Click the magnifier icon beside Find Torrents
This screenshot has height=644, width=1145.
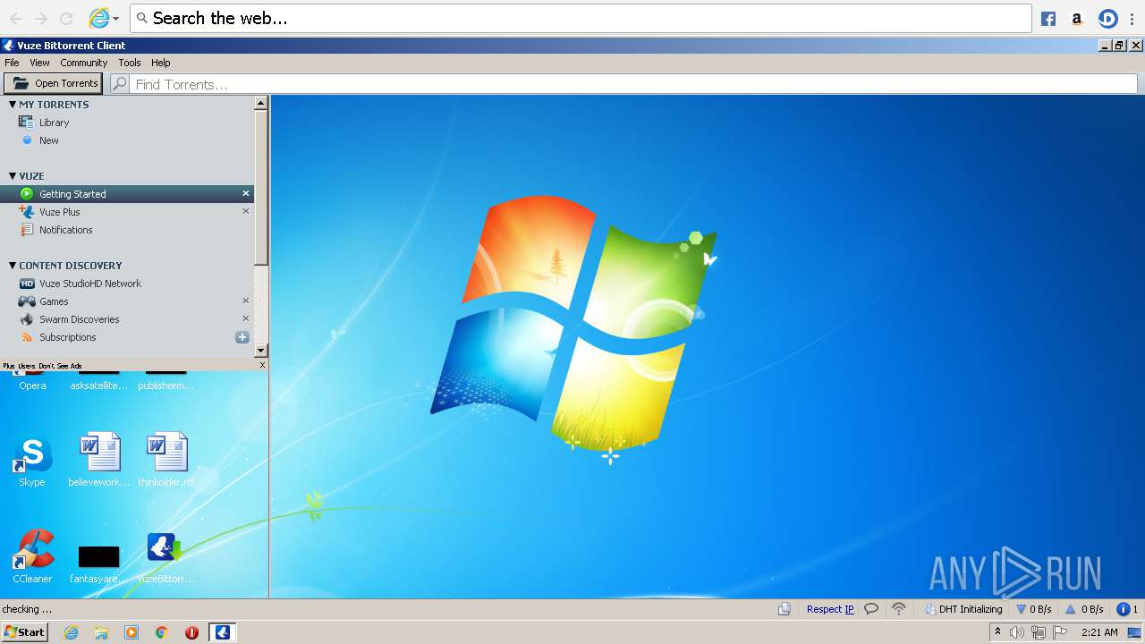pyautogui.click(x=120, y=84)
